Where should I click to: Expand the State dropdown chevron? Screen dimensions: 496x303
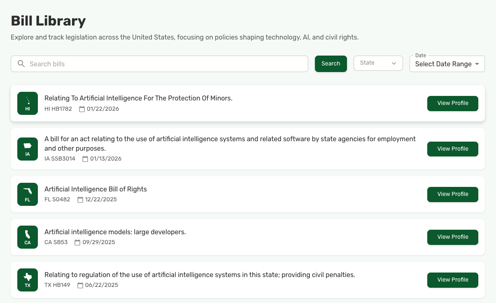[394, 63]
